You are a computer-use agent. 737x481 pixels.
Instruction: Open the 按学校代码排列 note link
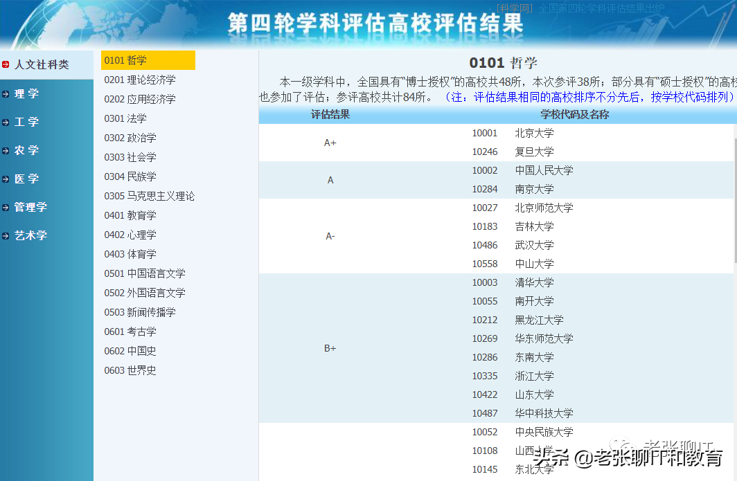coord(691,96)
